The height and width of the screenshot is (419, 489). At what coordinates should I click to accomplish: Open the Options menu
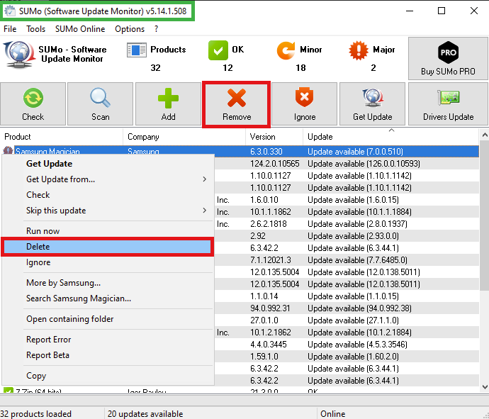point(130,29)
